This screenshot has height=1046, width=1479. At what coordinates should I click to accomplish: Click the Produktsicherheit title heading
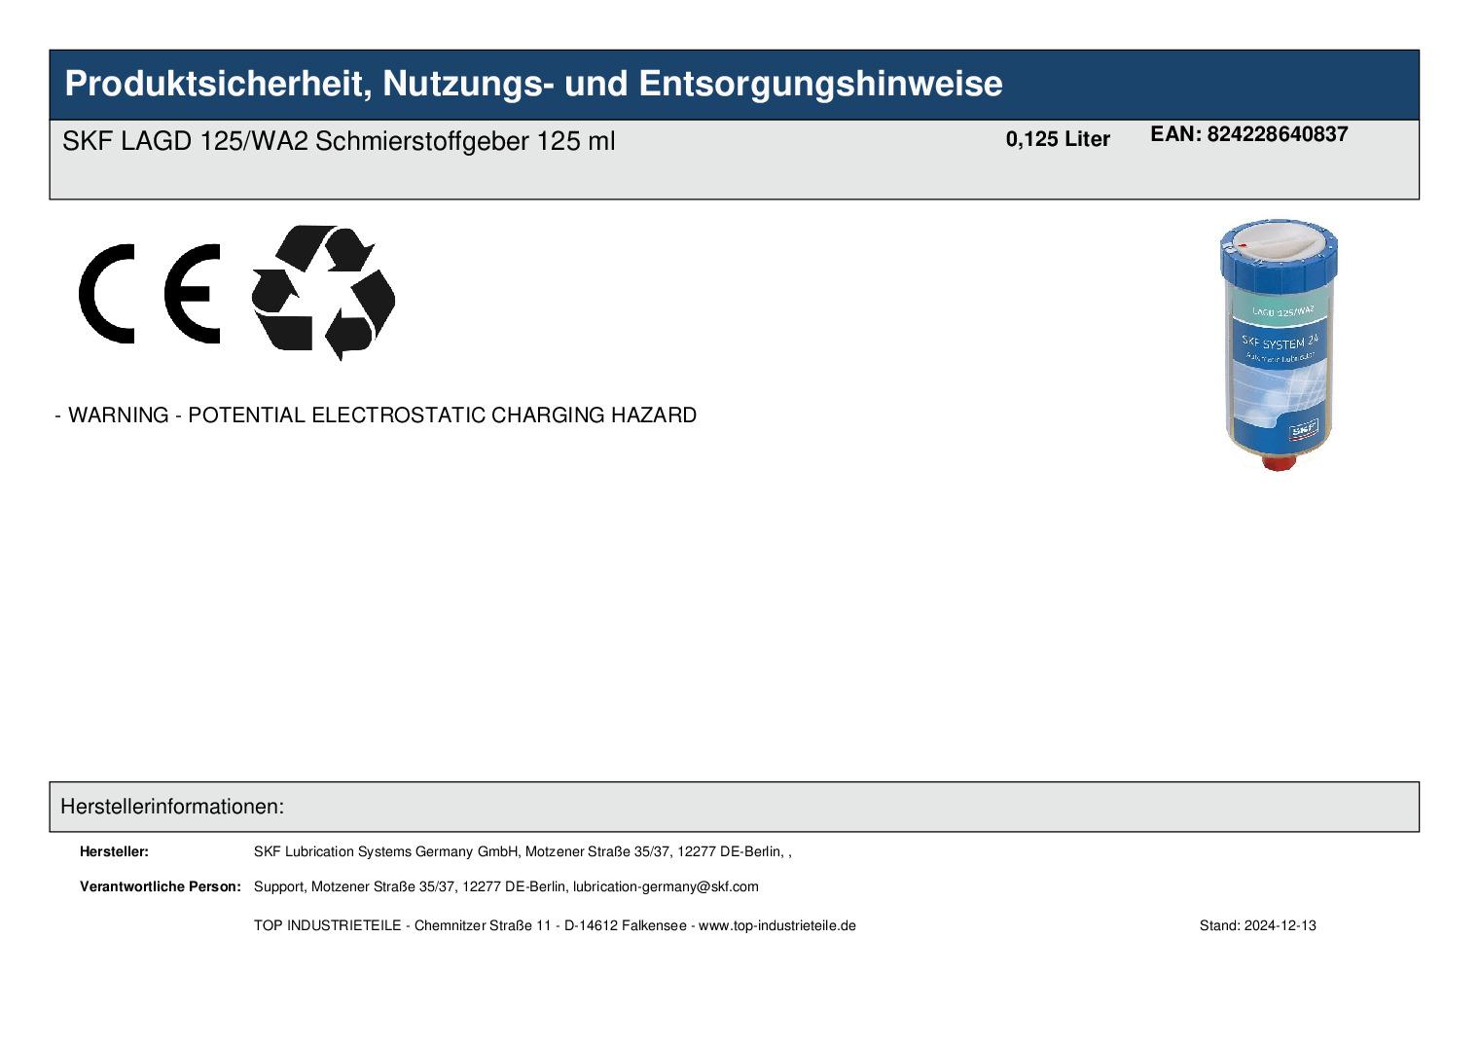click(x=533, y=84)
